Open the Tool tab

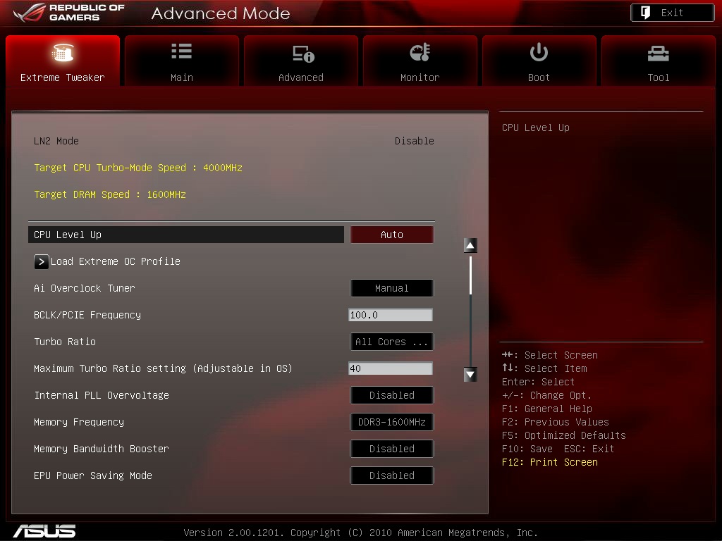tap(659, 61)
